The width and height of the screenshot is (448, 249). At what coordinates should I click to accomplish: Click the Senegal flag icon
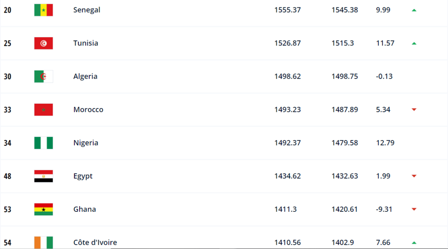[43, 10]
